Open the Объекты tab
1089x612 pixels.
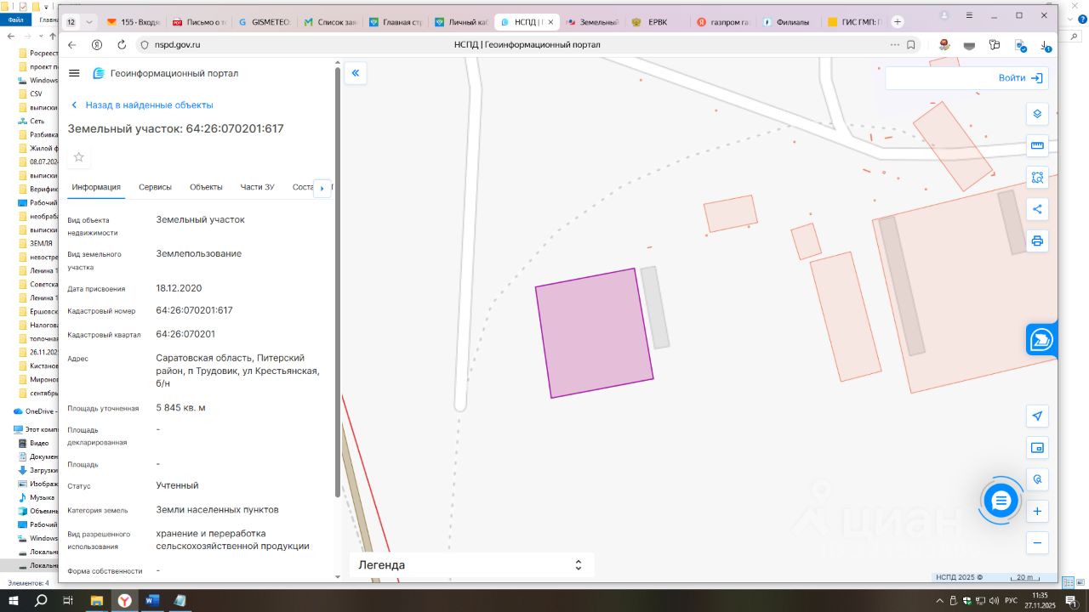click(x=206, y=187)
